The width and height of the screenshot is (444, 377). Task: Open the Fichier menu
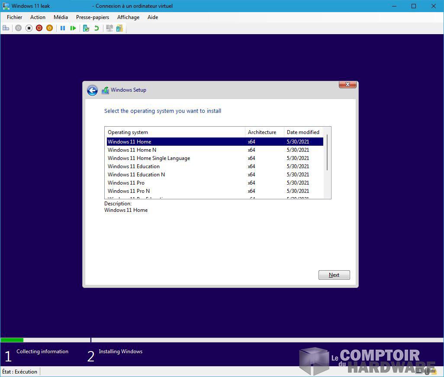click(14, 17)
